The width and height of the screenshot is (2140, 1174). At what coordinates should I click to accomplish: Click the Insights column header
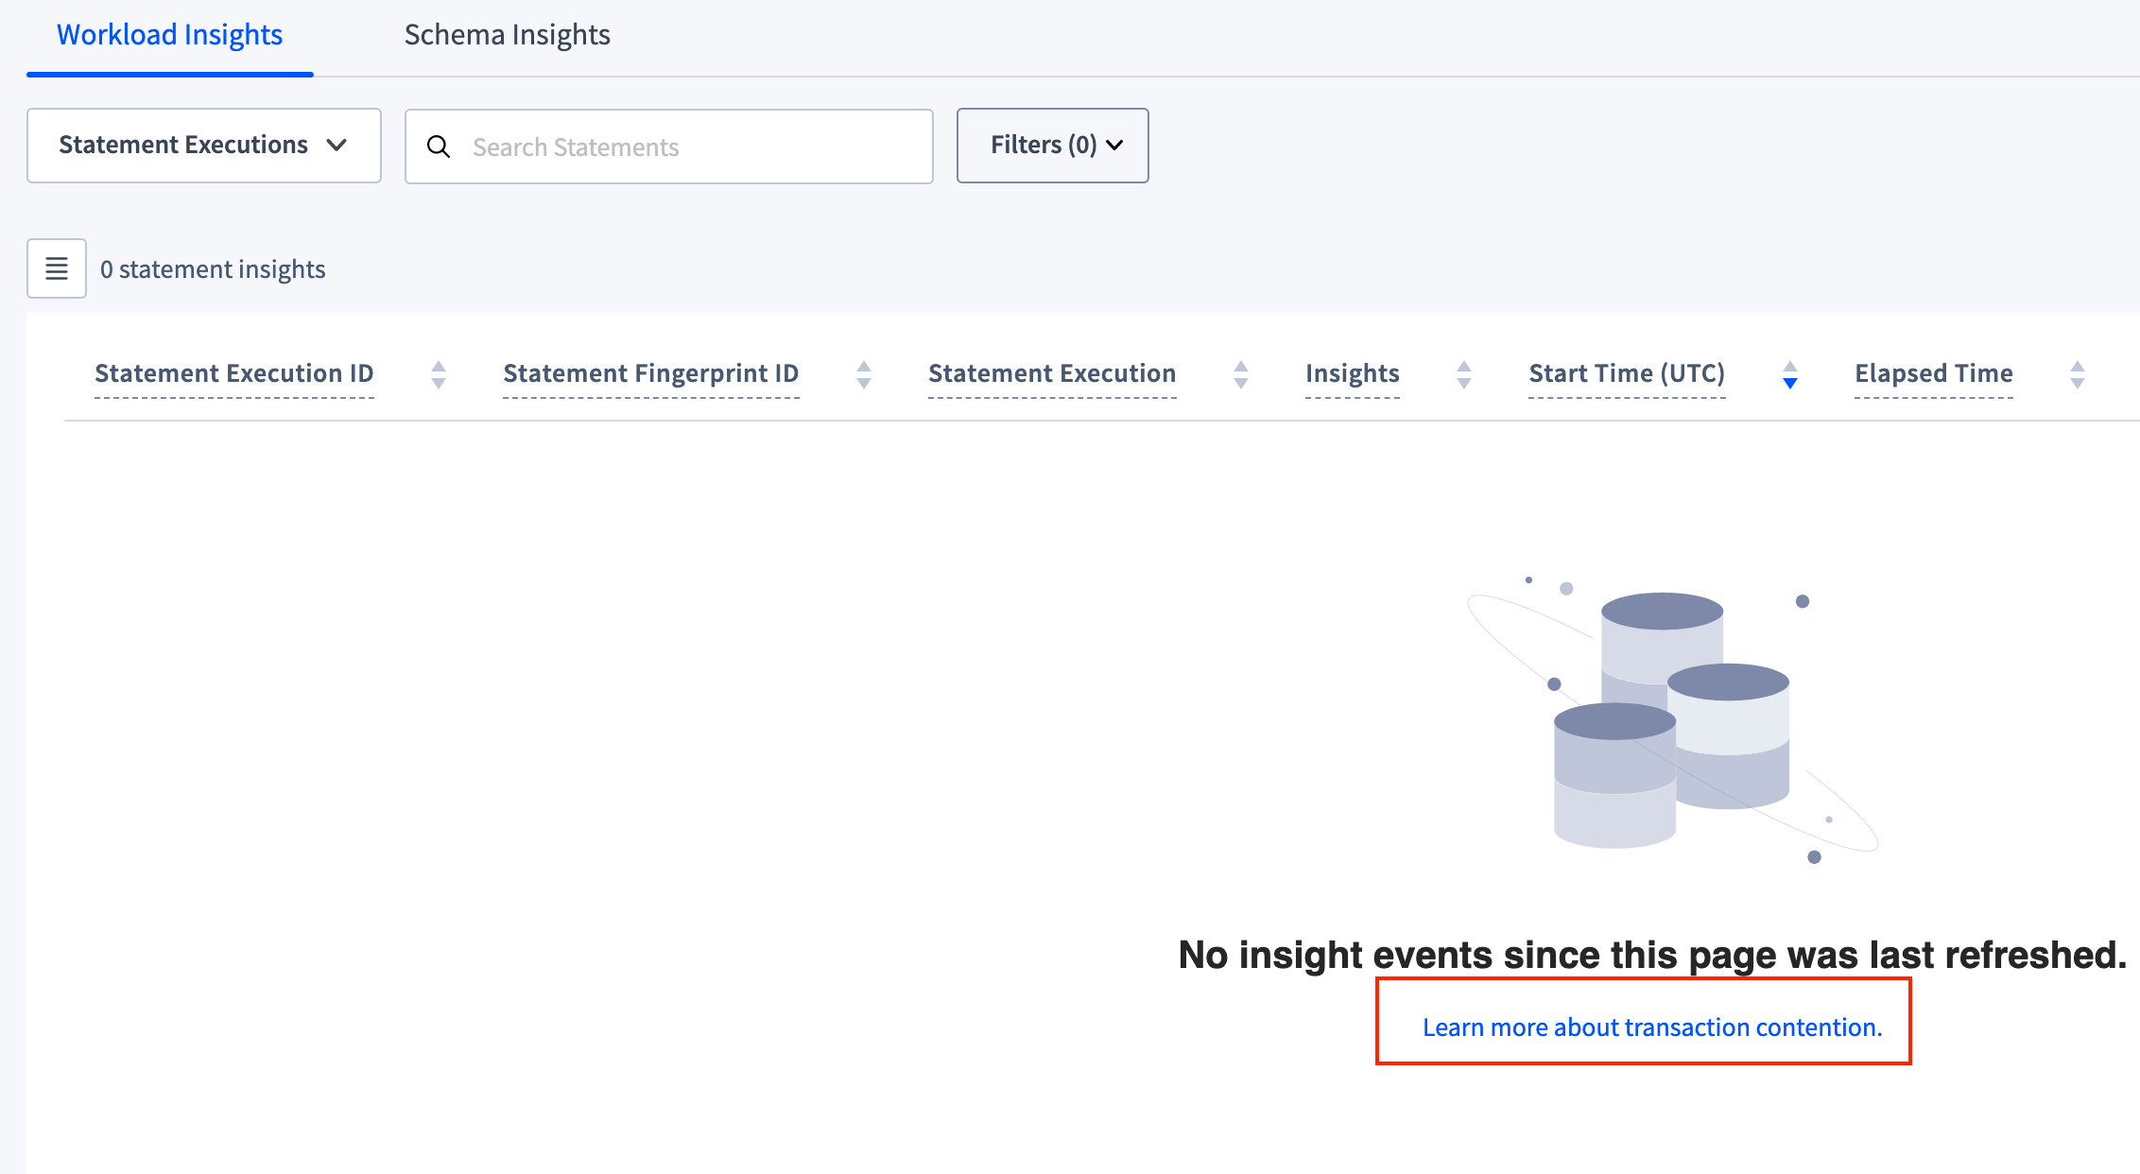(1352, 372)
